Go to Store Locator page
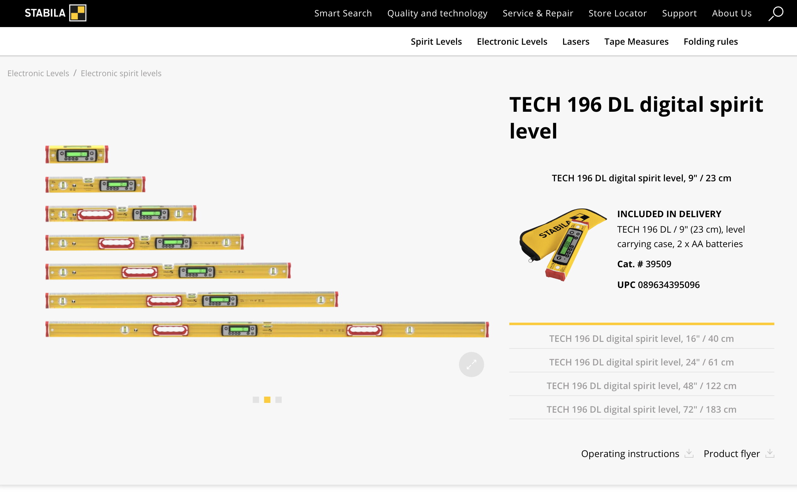Screen dimensions: 797x503 (617, 14)
